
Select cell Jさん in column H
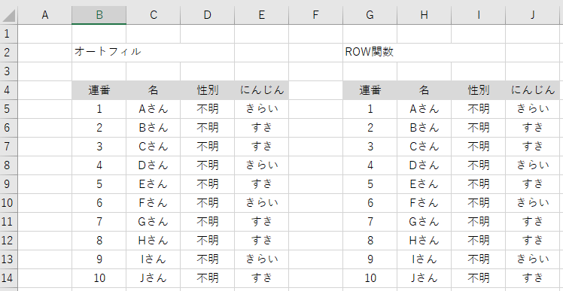click(424, 277)
